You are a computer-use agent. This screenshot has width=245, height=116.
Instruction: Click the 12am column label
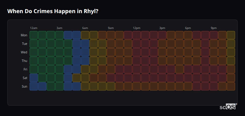pyautogui.click(x=34, y=28)
